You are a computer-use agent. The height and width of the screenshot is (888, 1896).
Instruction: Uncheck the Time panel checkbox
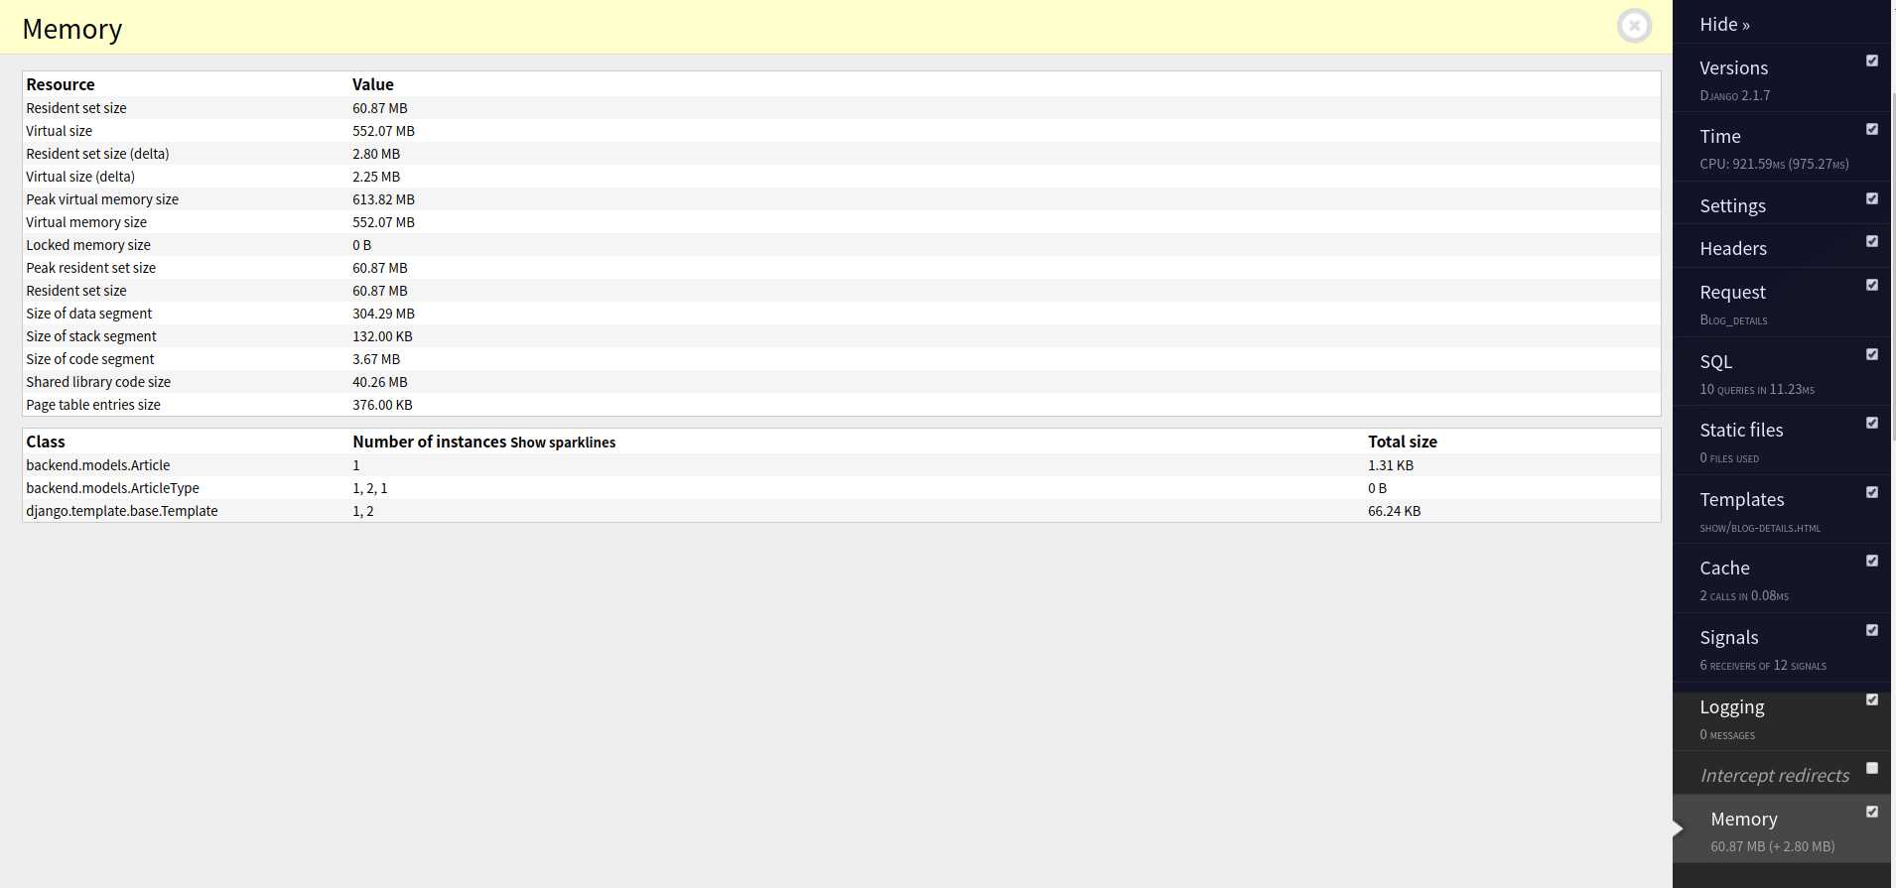(x=1872, y=129)
